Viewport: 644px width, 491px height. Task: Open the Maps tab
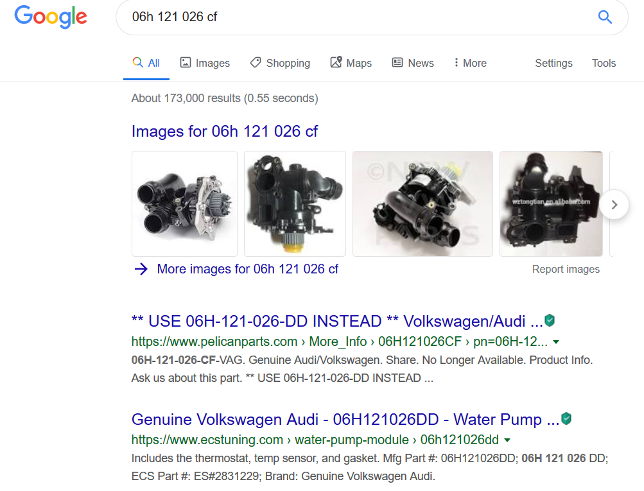click(351, 63)
